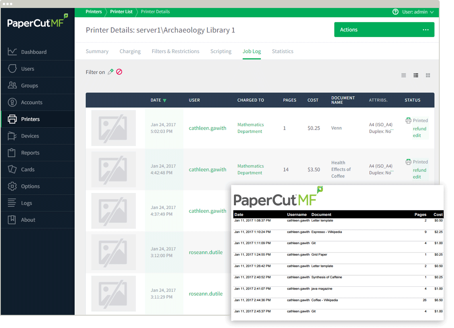Open Mathematics Department link for 14-page job
Viewport: 454px width, 328px height.
251,169
